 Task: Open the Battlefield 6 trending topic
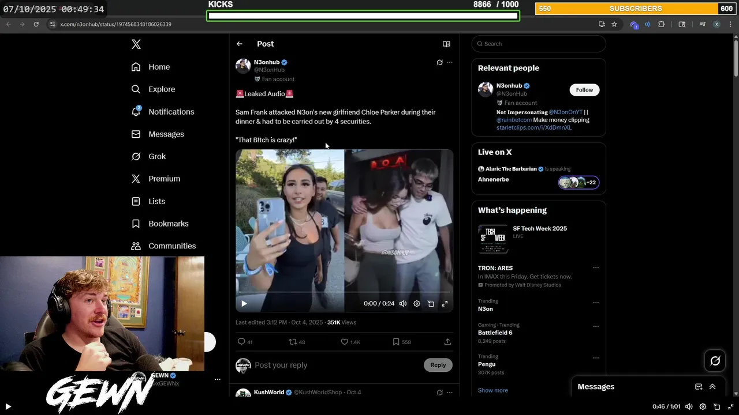tap(495, 333)
